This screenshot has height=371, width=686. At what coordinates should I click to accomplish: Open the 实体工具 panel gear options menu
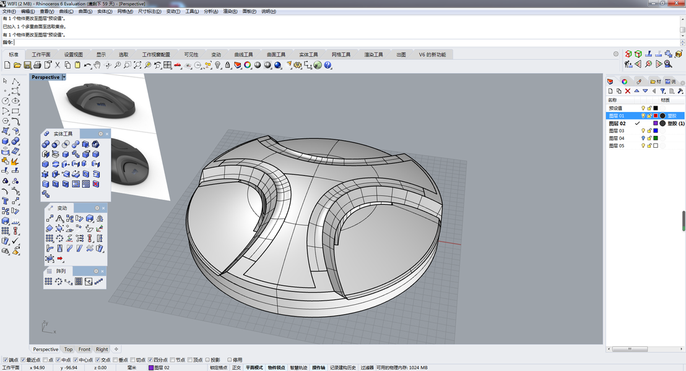point(100,134)
